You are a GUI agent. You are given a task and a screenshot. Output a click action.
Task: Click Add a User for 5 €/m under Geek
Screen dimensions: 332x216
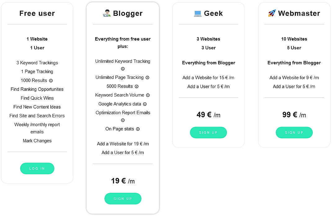tap(208, 86)
